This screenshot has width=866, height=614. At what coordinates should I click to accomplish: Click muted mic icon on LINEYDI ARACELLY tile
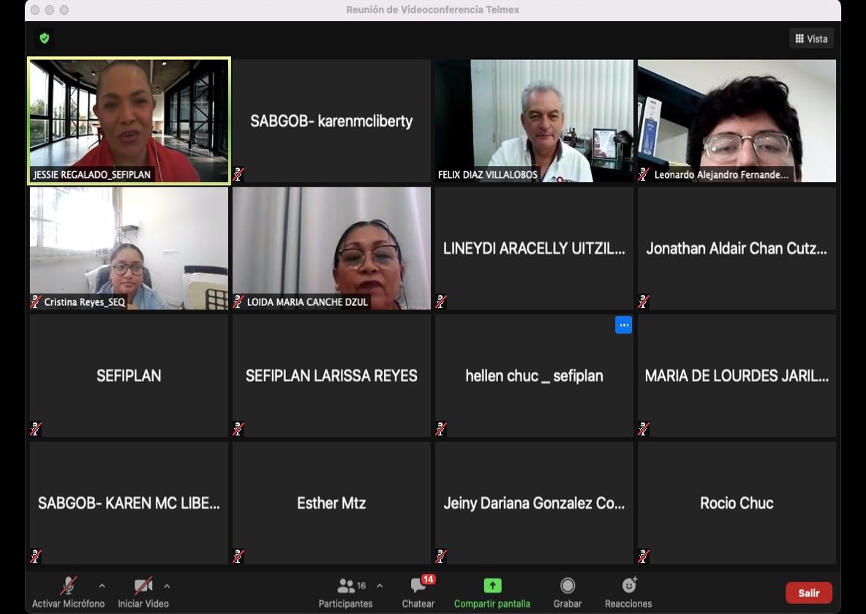[441, 302]
